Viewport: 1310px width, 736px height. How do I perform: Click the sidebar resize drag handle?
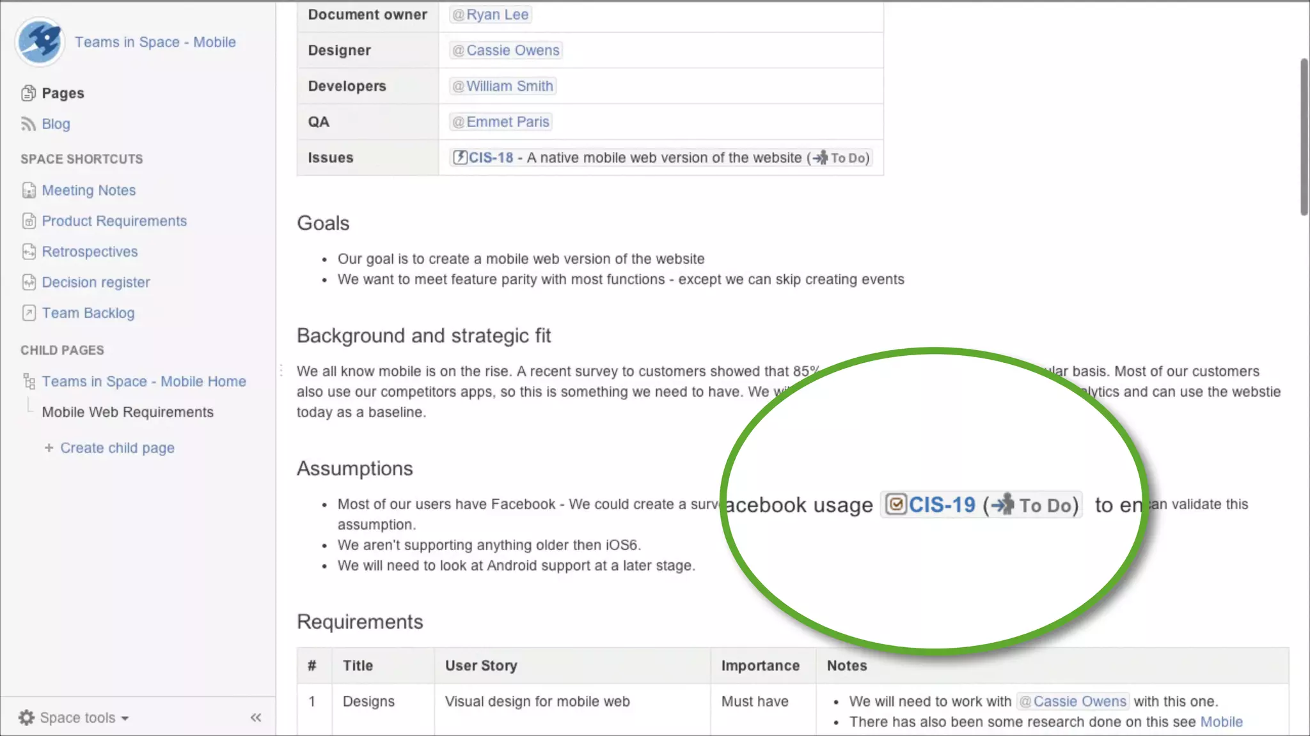pyautogui.click(x=281, y=371)
